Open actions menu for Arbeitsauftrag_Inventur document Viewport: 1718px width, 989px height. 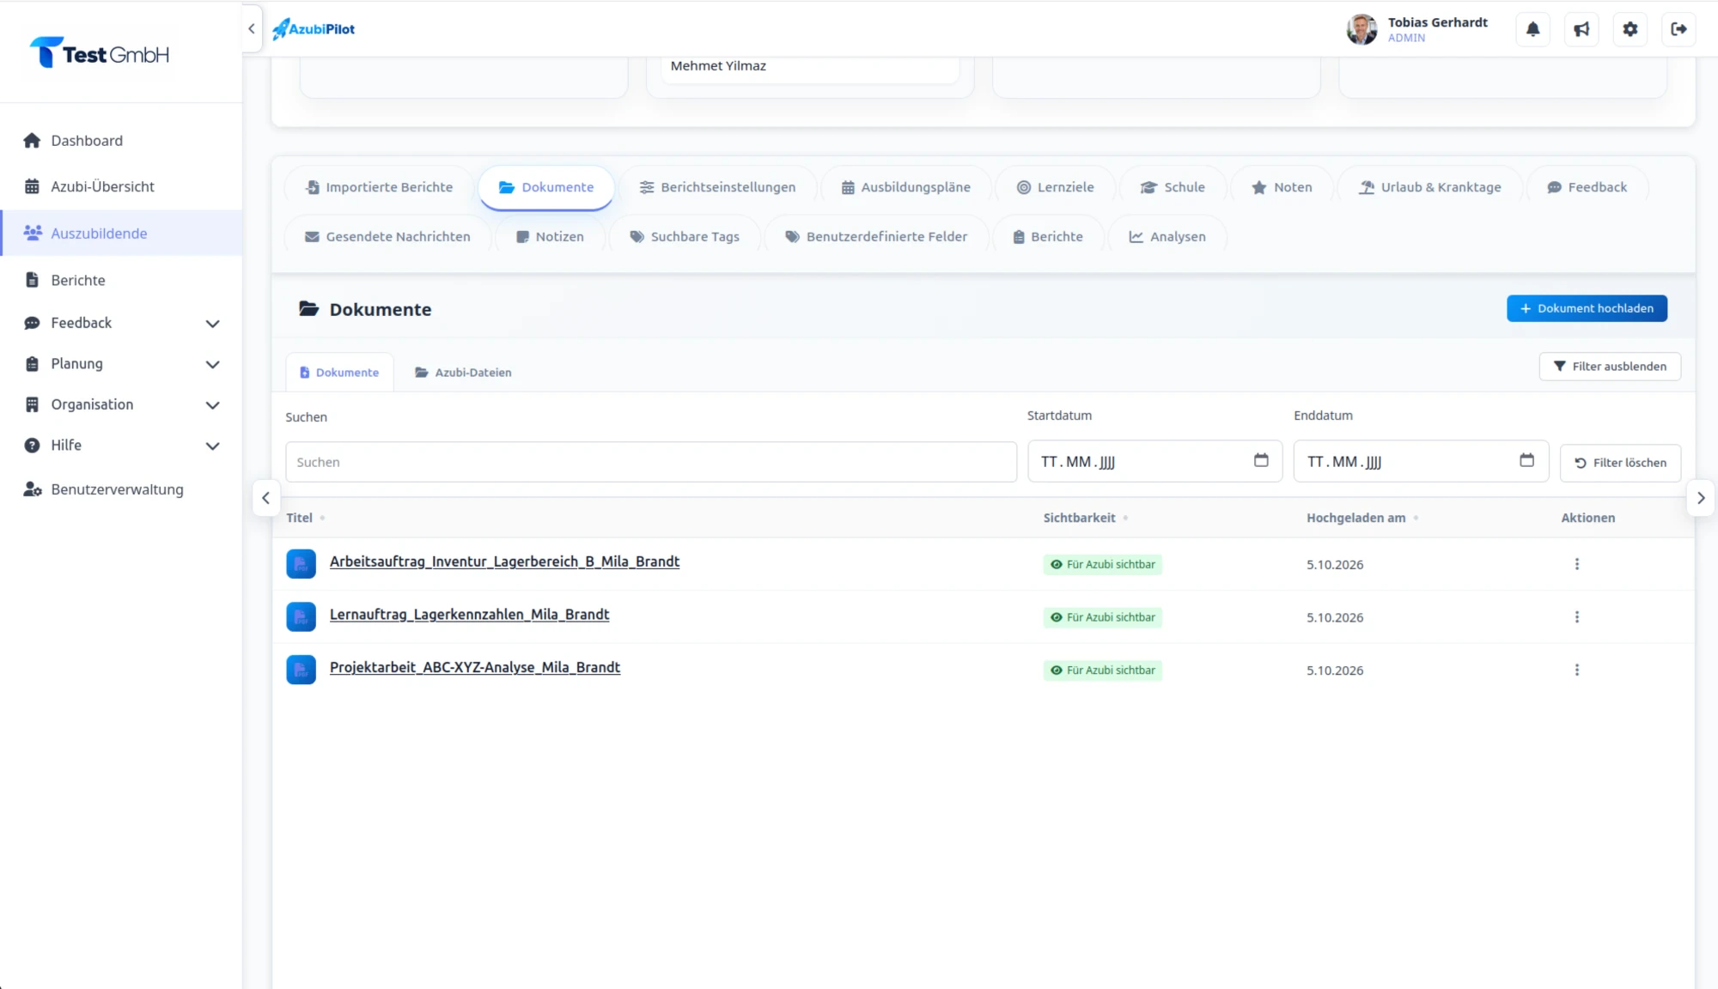pos(1576,564)
